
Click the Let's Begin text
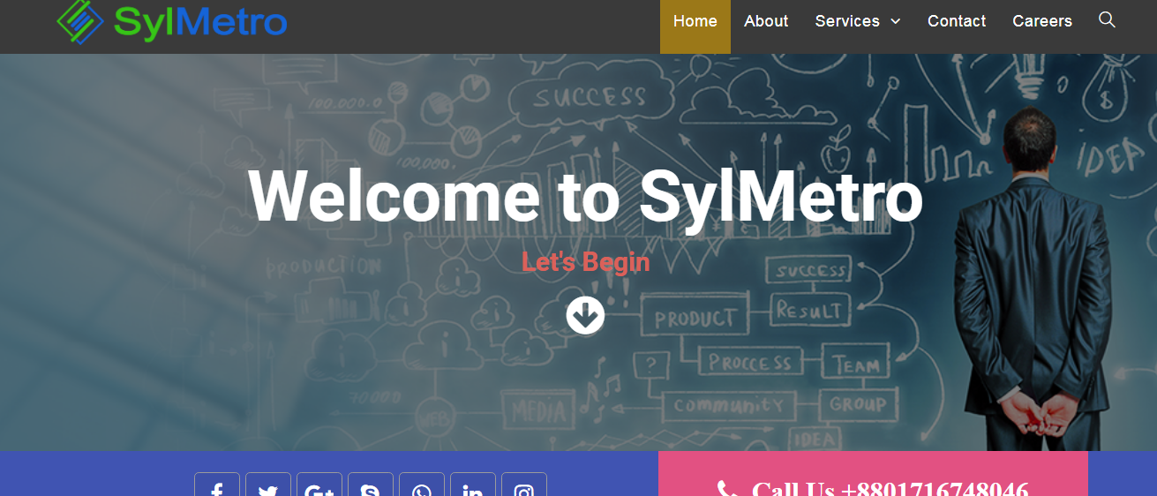(x=585, y=262)
